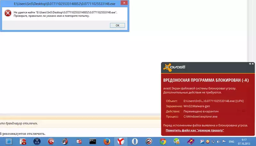
Task: Open the Command Prompt taskbar icon
Action: (x=93, y=142)
